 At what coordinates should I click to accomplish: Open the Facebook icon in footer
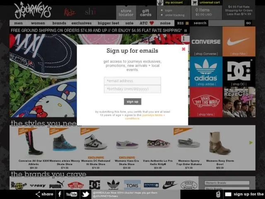point(60,194)
